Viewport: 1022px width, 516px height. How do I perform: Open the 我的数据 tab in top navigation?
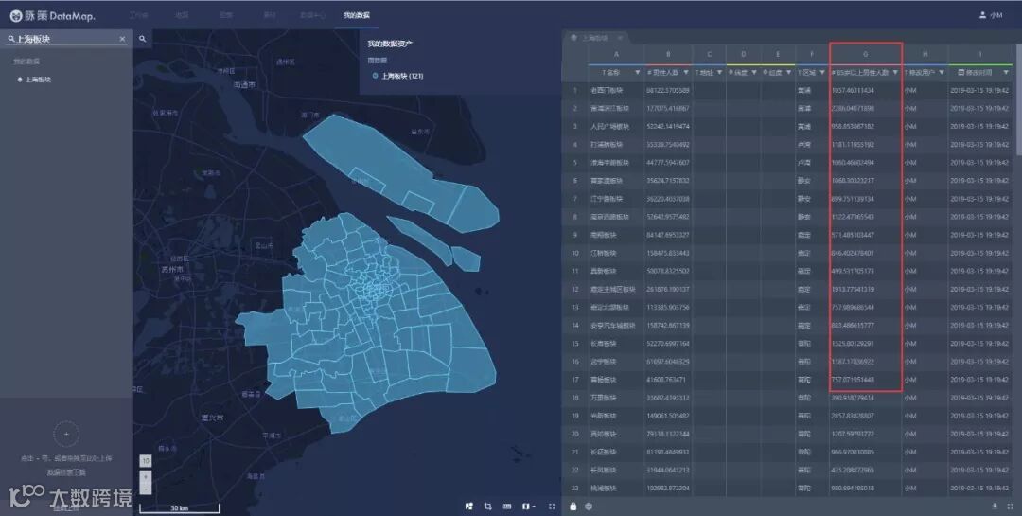point(357,15)
